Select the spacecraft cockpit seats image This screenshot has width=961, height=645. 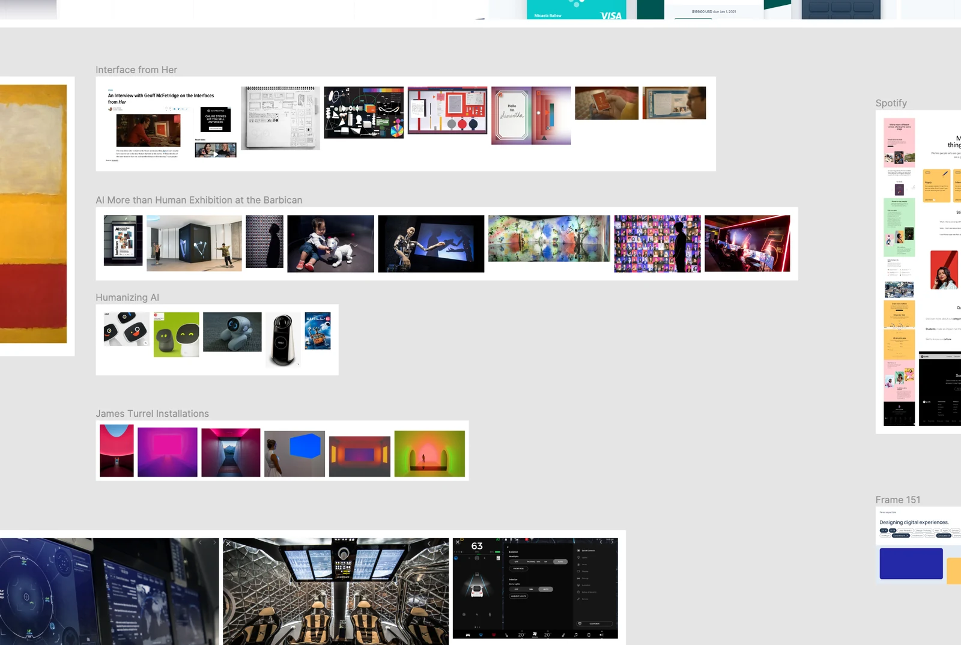click(x=336, y=592)
